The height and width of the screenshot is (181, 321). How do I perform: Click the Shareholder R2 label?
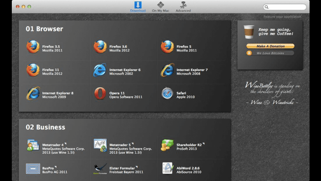click(x=189, y=145)
